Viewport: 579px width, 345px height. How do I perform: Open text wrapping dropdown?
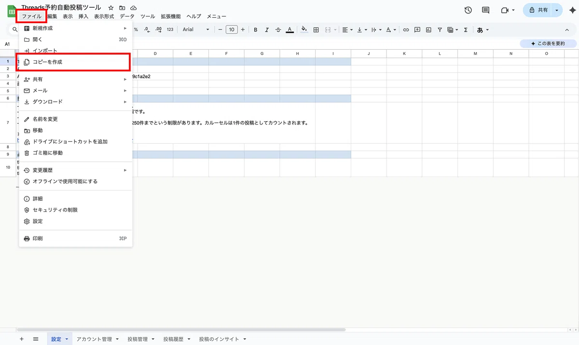pos(376,29)
